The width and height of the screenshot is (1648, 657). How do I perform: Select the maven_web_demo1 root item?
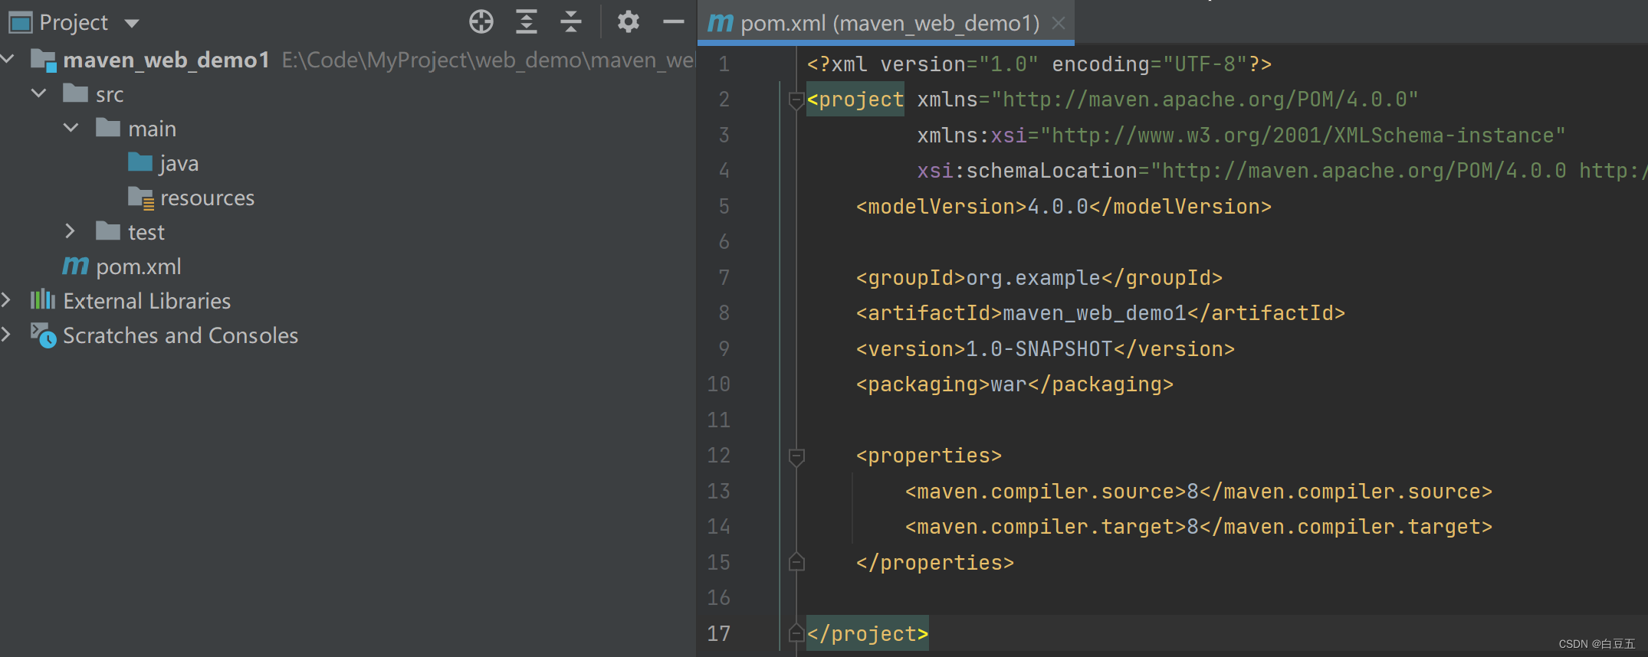(166, 60)
